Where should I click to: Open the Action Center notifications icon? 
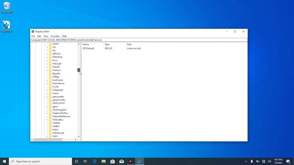click(x=288, y=161)
